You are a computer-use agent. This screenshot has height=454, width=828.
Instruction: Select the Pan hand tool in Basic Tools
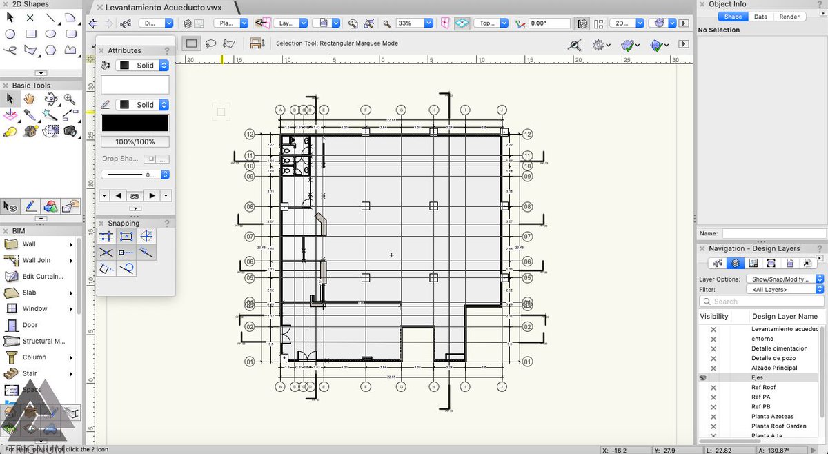pyautogui.click(x=30, y=100)
